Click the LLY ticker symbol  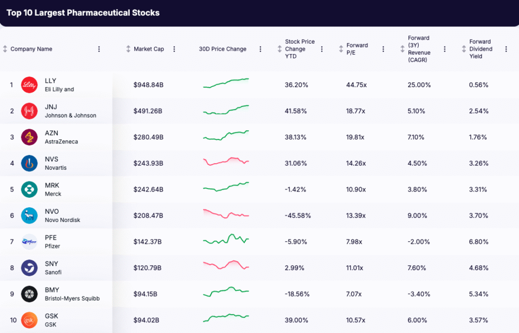(51, 81)
